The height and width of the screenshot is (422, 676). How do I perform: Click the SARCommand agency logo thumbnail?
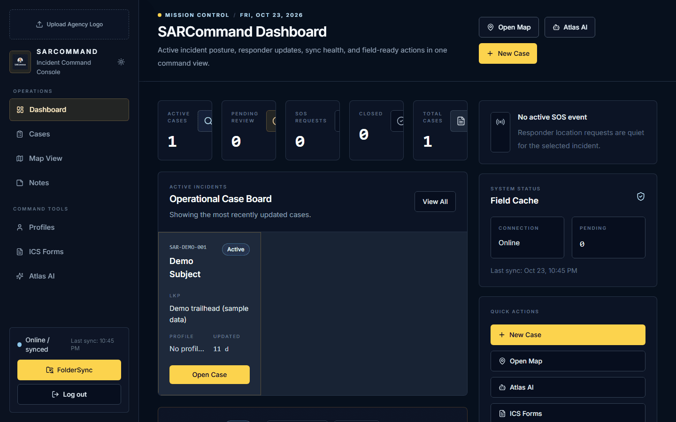[x=20, y=62]
